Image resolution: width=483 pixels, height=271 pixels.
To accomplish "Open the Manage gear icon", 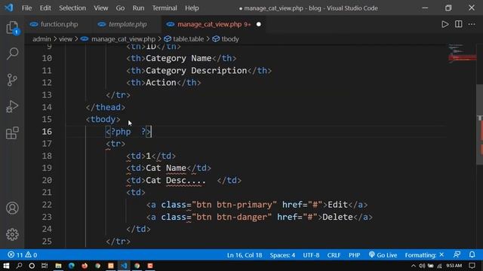I will tap(12, 234).
